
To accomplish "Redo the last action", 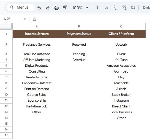I will (48, 8).
